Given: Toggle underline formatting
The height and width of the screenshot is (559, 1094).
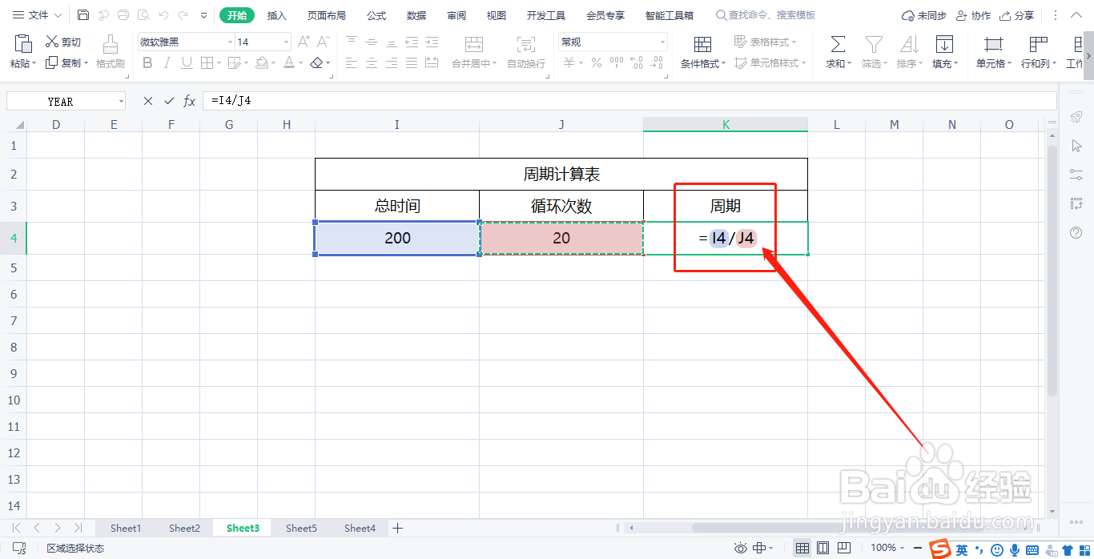Looking at the screenshot, I should click(186, 62).
